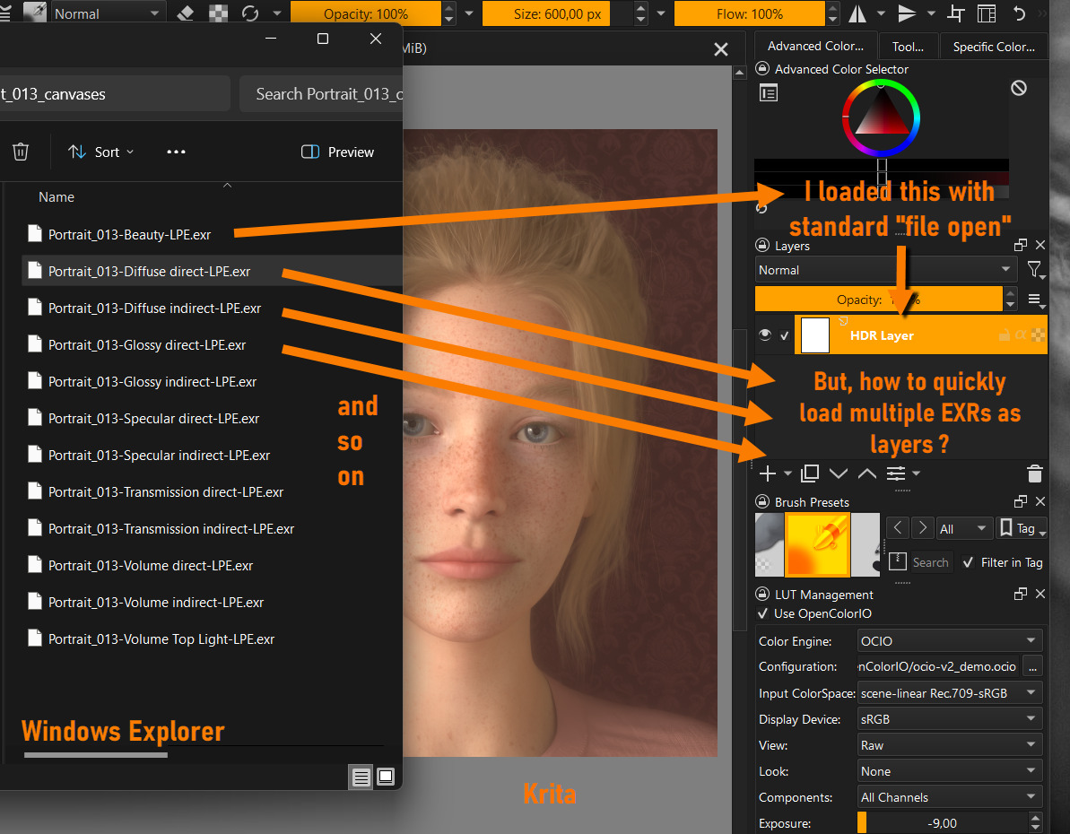The width and height of the screenshot is (1070, 834).
Task: Open layer properties via the sliders icon
Action: pos(897,473)
